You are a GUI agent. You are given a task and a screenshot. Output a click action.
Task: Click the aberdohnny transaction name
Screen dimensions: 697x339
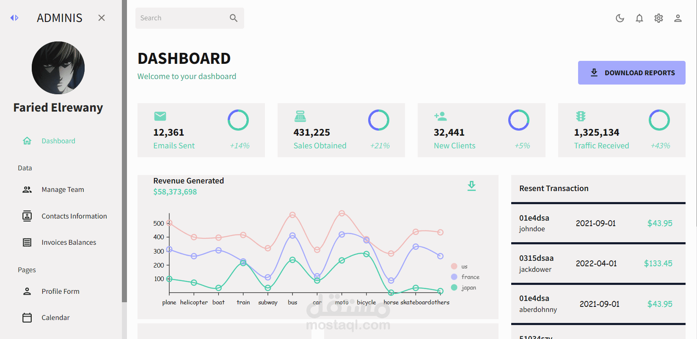tap(538, 309)
